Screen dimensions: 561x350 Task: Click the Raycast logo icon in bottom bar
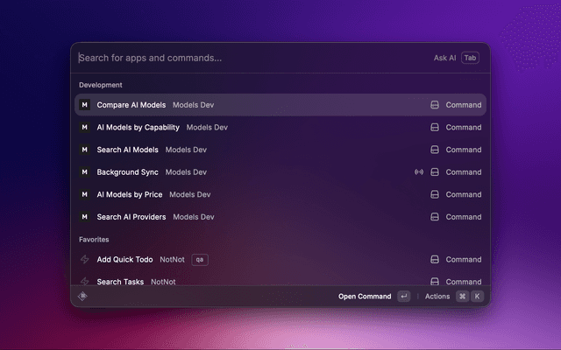tap(83, 297)
